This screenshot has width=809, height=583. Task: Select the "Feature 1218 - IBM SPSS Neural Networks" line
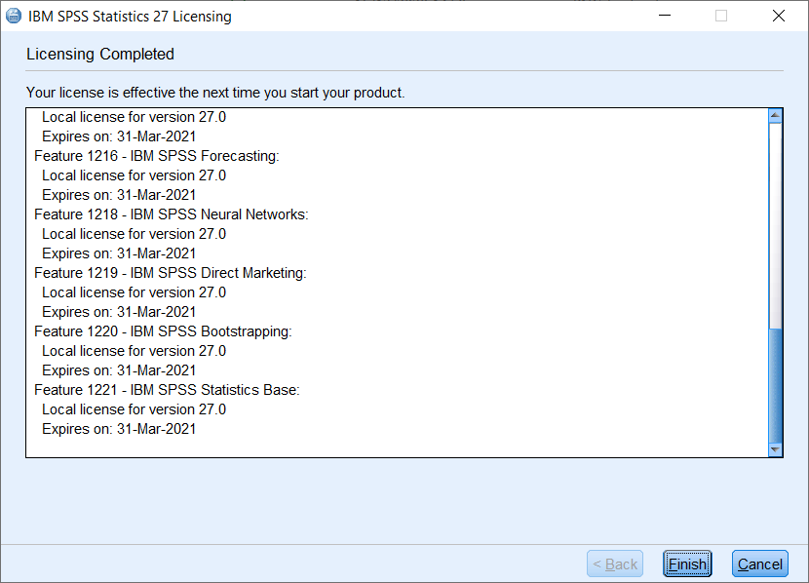(172, 214)
